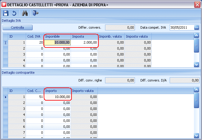Image resolution: width=202 pixels, height=140 pixels.
Task: Click the Cod. IVA cell with value 20
Action: pyautogui.click(x=35, y=43)
